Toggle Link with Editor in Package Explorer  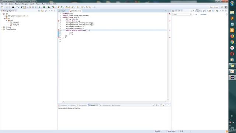click(x=42, y=11)
